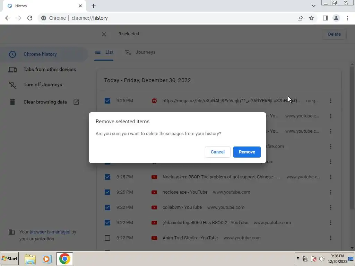Launch Windows Media Player from the taskbar
This screenshot has width=355, height=266.
click(x=47, y=259)
